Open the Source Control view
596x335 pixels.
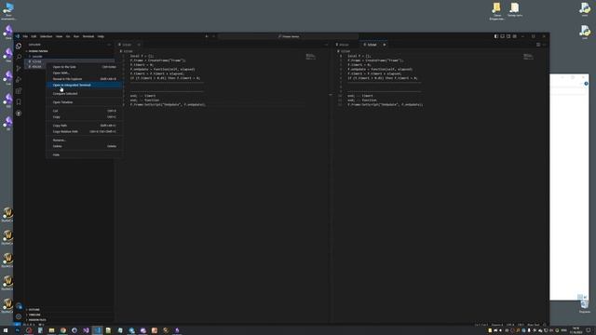[x=19, y=68]
